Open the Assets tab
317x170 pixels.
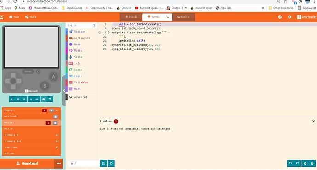point(183,17)
